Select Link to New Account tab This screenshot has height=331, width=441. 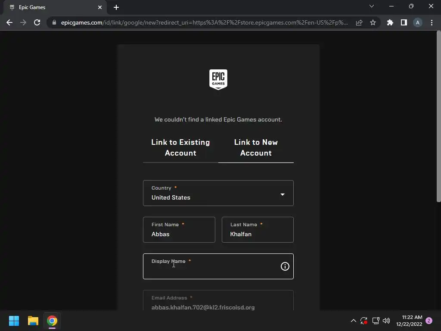click(x=256, y=148)
